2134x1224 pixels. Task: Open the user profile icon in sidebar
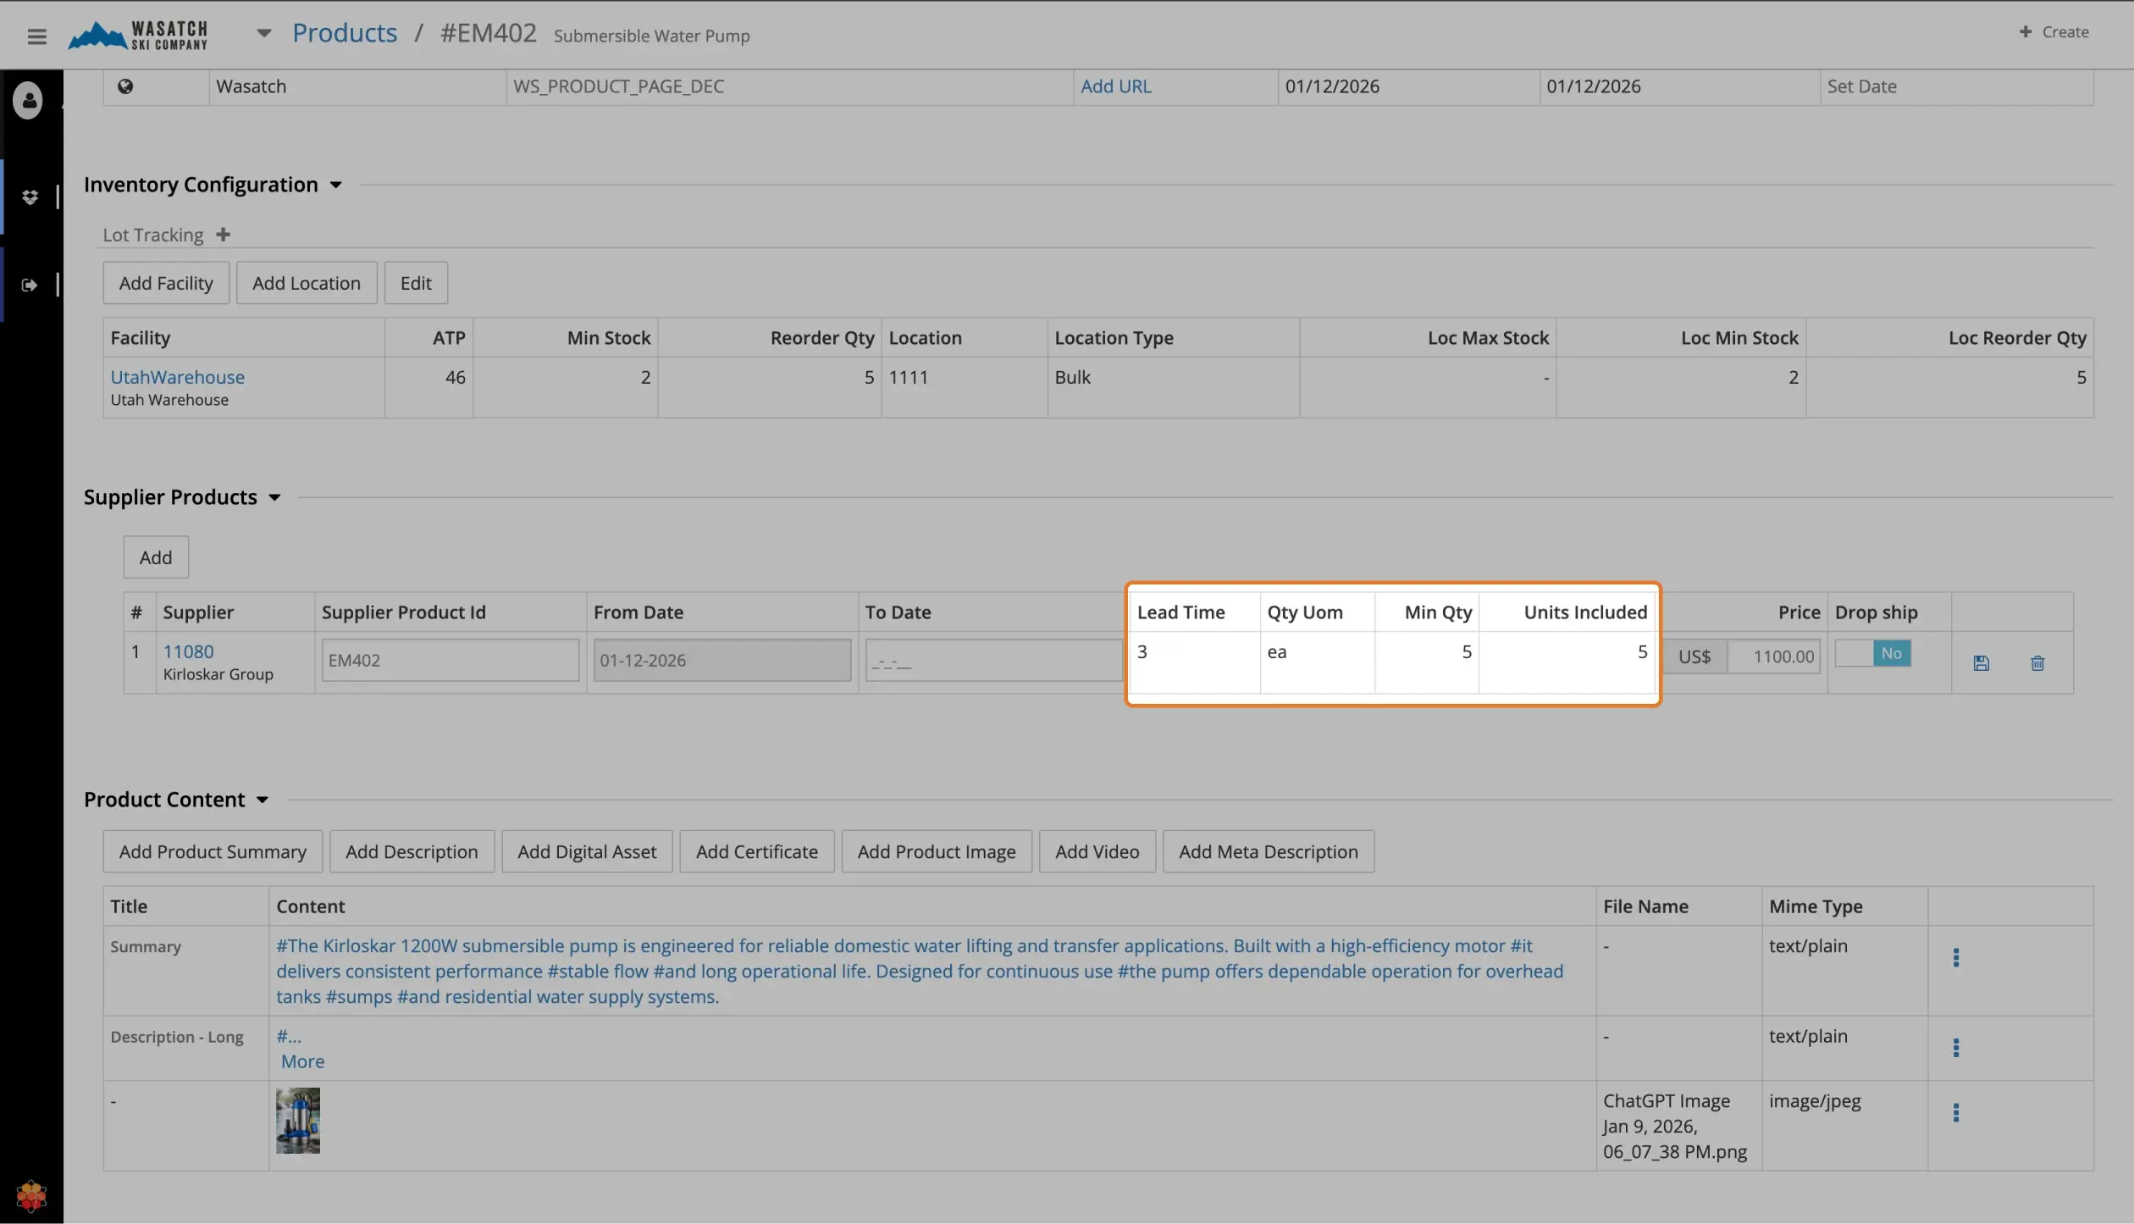click(x=28, y=100)
